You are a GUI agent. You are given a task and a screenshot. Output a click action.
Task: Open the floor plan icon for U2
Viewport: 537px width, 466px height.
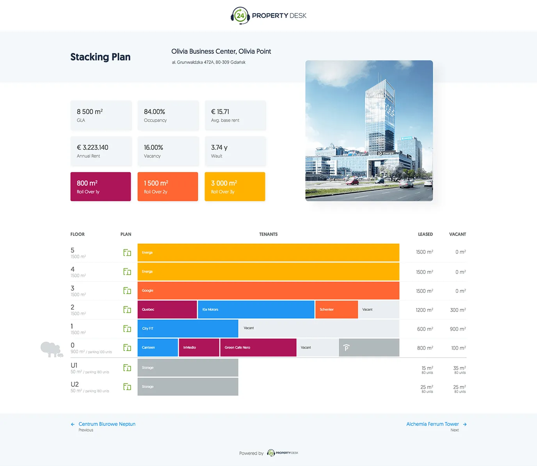point(127,386)
